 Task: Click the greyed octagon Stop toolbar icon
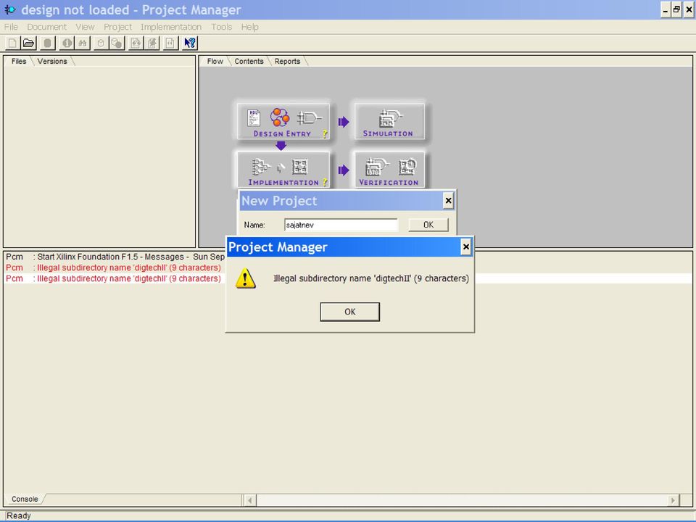(48, 43)
